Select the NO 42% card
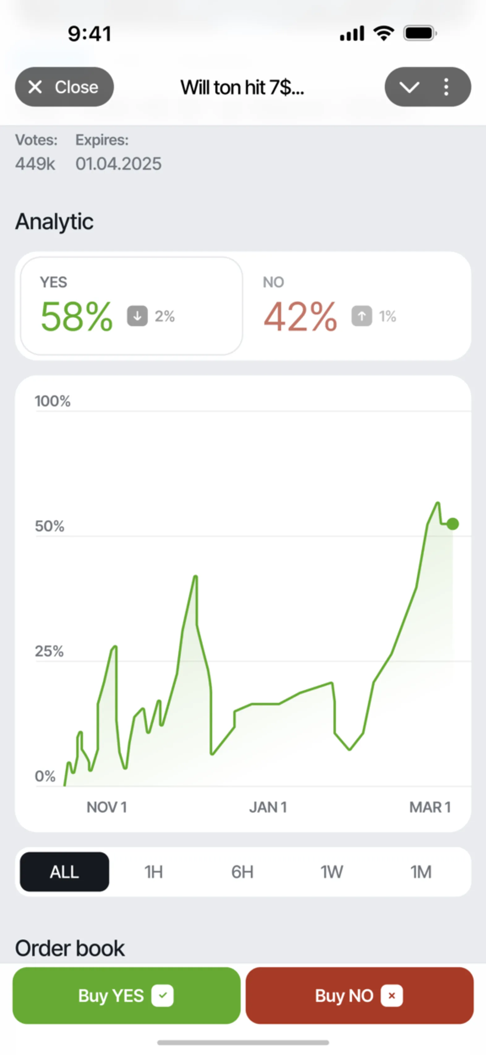Screen dimensions: 486x1055 [x=356, y=306]
